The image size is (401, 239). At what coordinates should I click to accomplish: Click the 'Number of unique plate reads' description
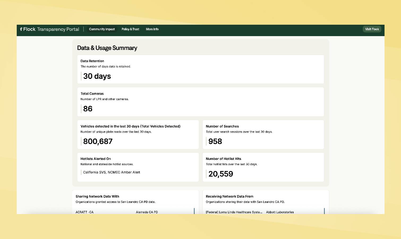pyautogui.click(x=116, y=132)
